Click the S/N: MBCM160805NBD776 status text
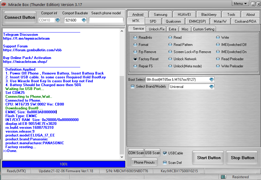Image resolution: width=261 pixels, height=180 pixels. pyautogui.click(x=127, y=171)
